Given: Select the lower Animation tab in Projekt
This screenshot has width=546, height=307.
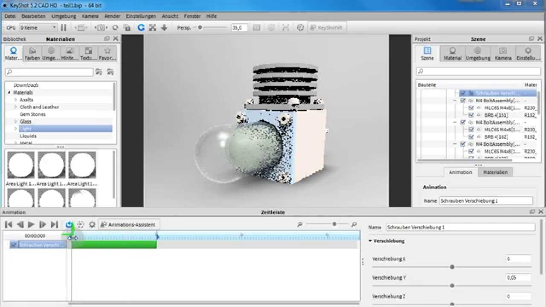Looking at the screenshot, I should 460,172.
